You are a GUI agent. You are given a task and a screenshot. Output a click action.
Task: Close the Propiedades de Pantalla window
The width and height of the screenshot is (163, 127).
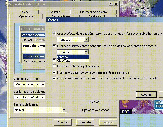(116, 4)
